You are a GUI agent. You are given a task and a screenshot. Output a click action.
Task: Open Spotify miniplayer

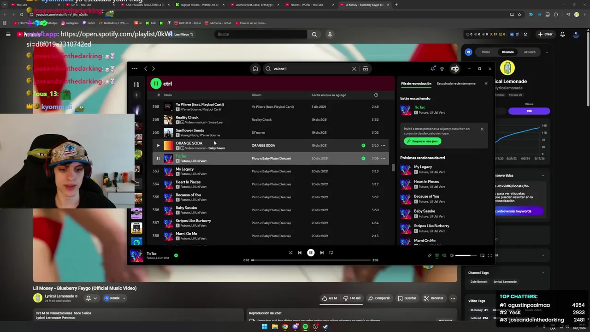tap(483, 255)
